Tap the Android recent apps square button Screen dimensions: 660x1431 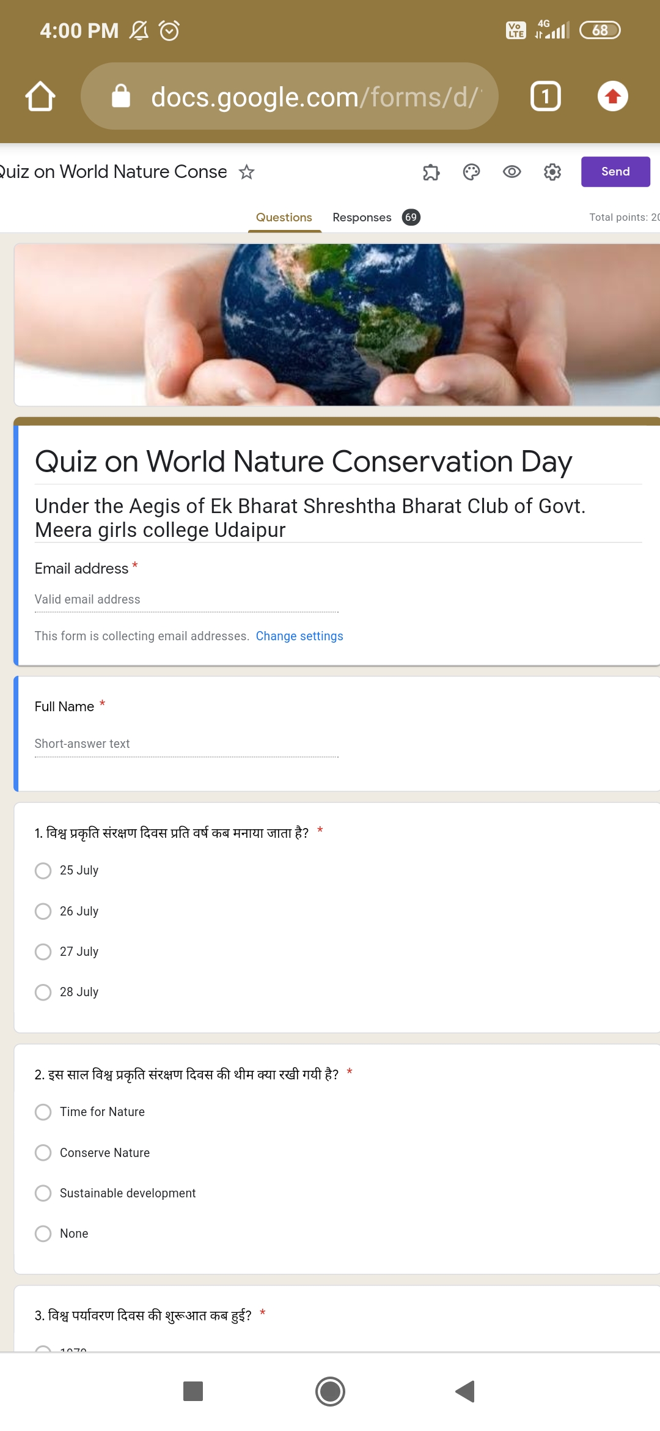pos(193,1391)
